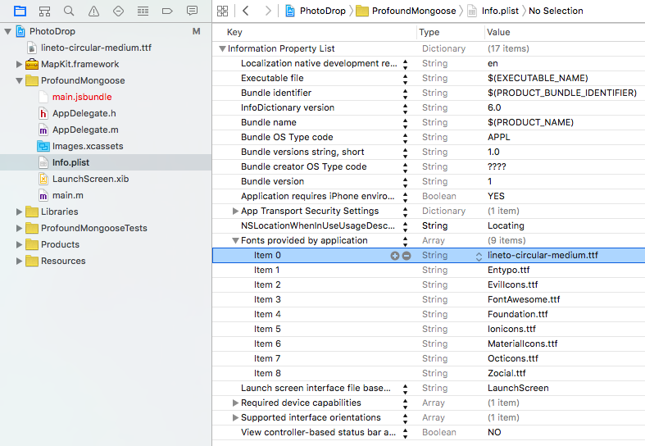This screenshot has width=645, height=446.
Task: Click YES value for iPhone environment
Action: [496, 197]
